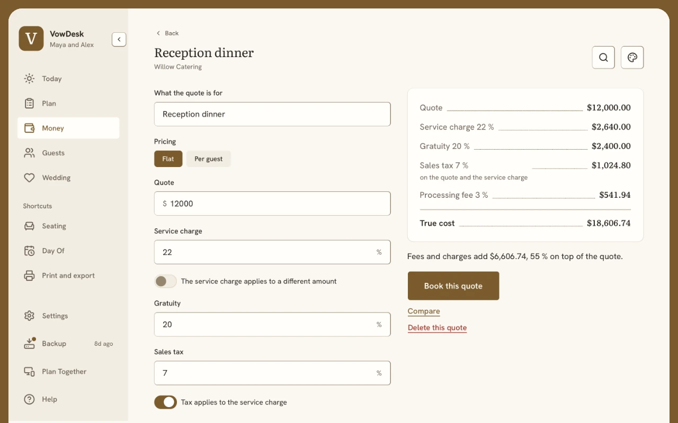Click the Guests people icon
The height and width of the screenshot is (423, 678).
point(30,153)
